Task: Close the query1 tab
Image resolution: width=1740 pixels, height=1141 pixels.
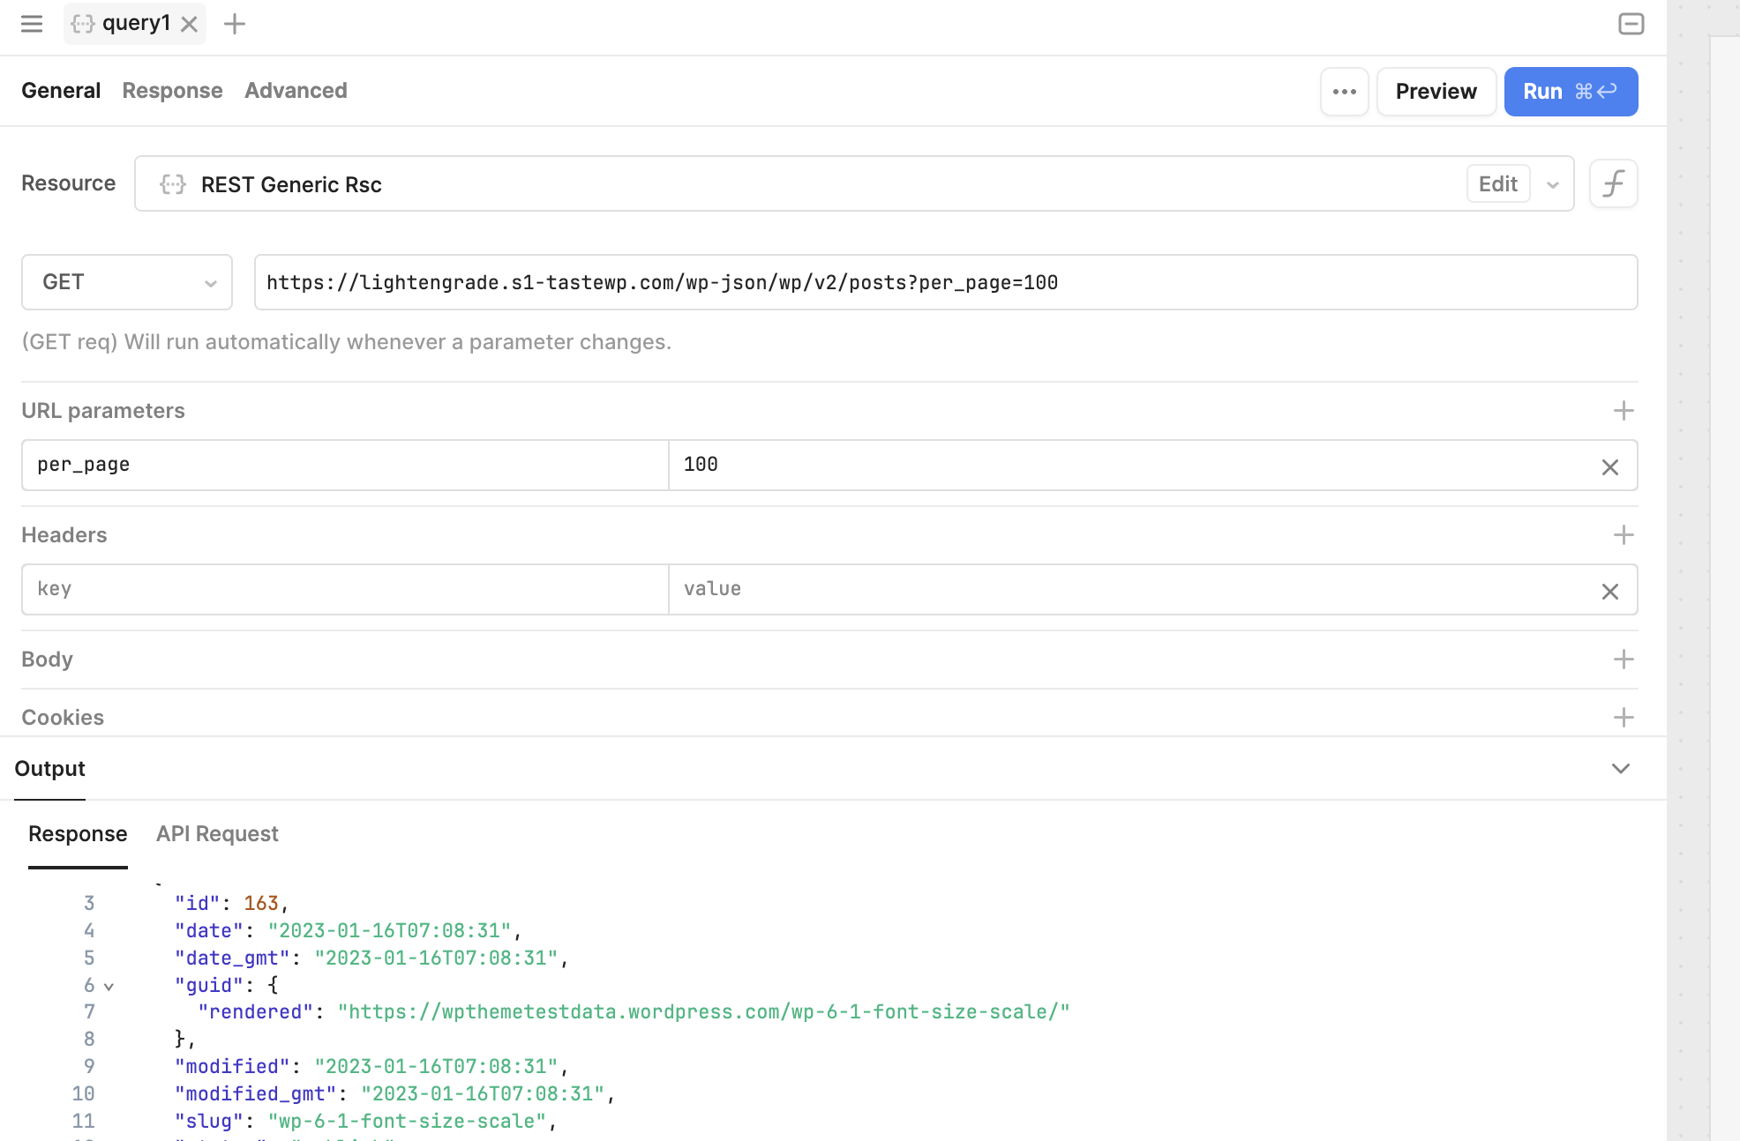Action: [x=189, y=24]
